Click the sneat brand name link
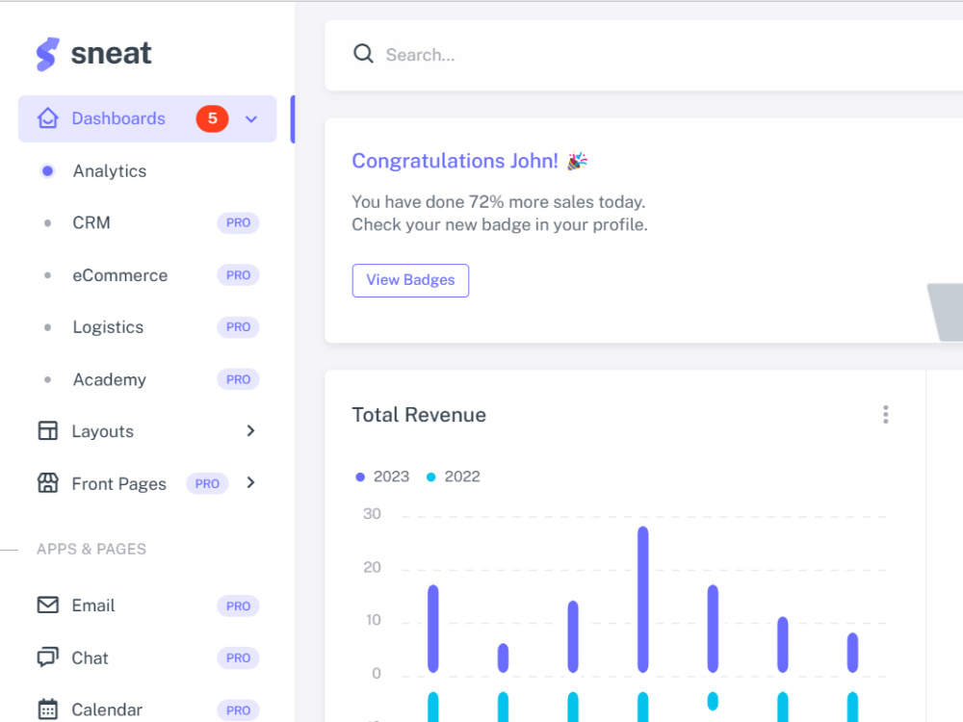Image resolution: width=963 pixels, height=722 pixels. point(111,53)
